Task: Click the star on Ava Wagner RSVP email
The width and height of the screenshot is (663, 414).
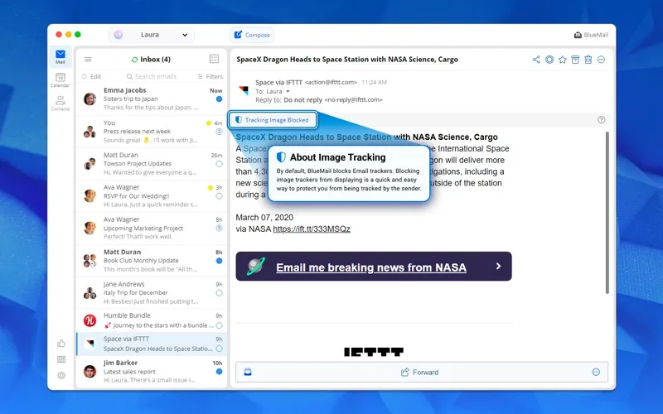Action: coord(210,188)
